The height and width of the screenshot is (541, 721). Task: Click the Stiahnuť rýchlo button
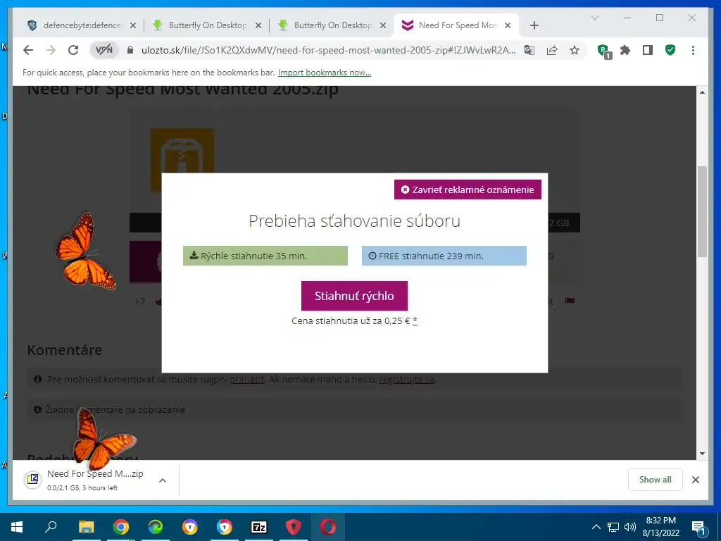pyautogui.click(x=355, y=296)
